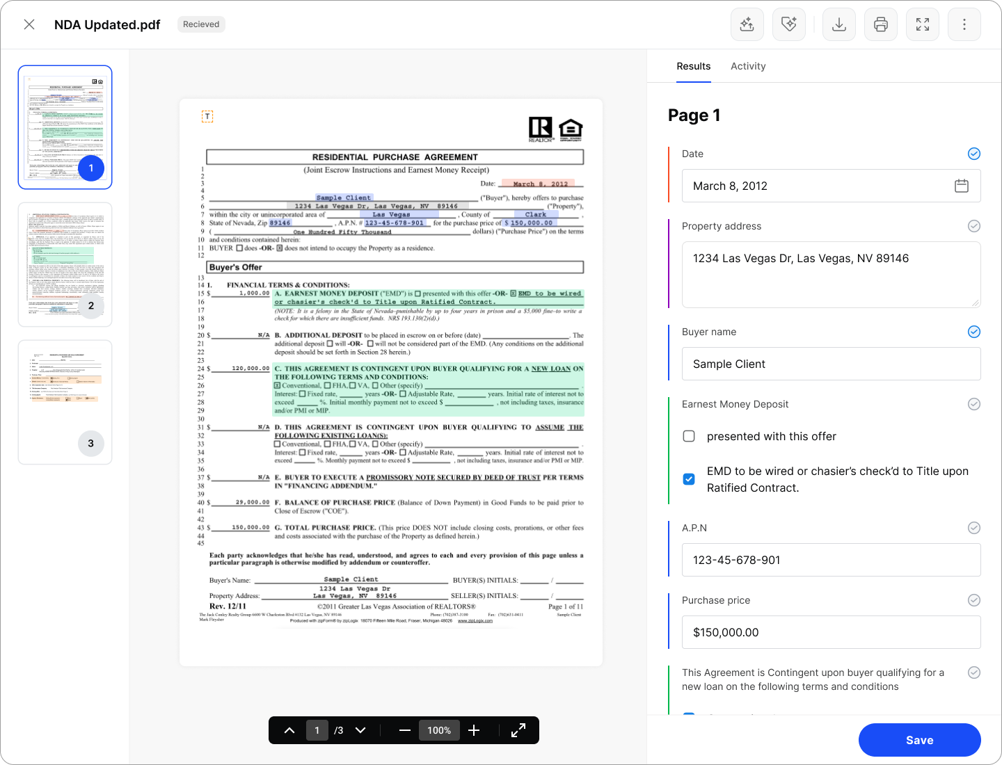This screenshot has height=765, width=1002.
Task: Close the NDA Updated.pdf document
Action: 29,24
